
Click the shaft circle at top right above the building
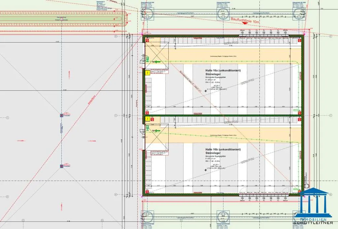pyautogui.click(x=299, y=14)
